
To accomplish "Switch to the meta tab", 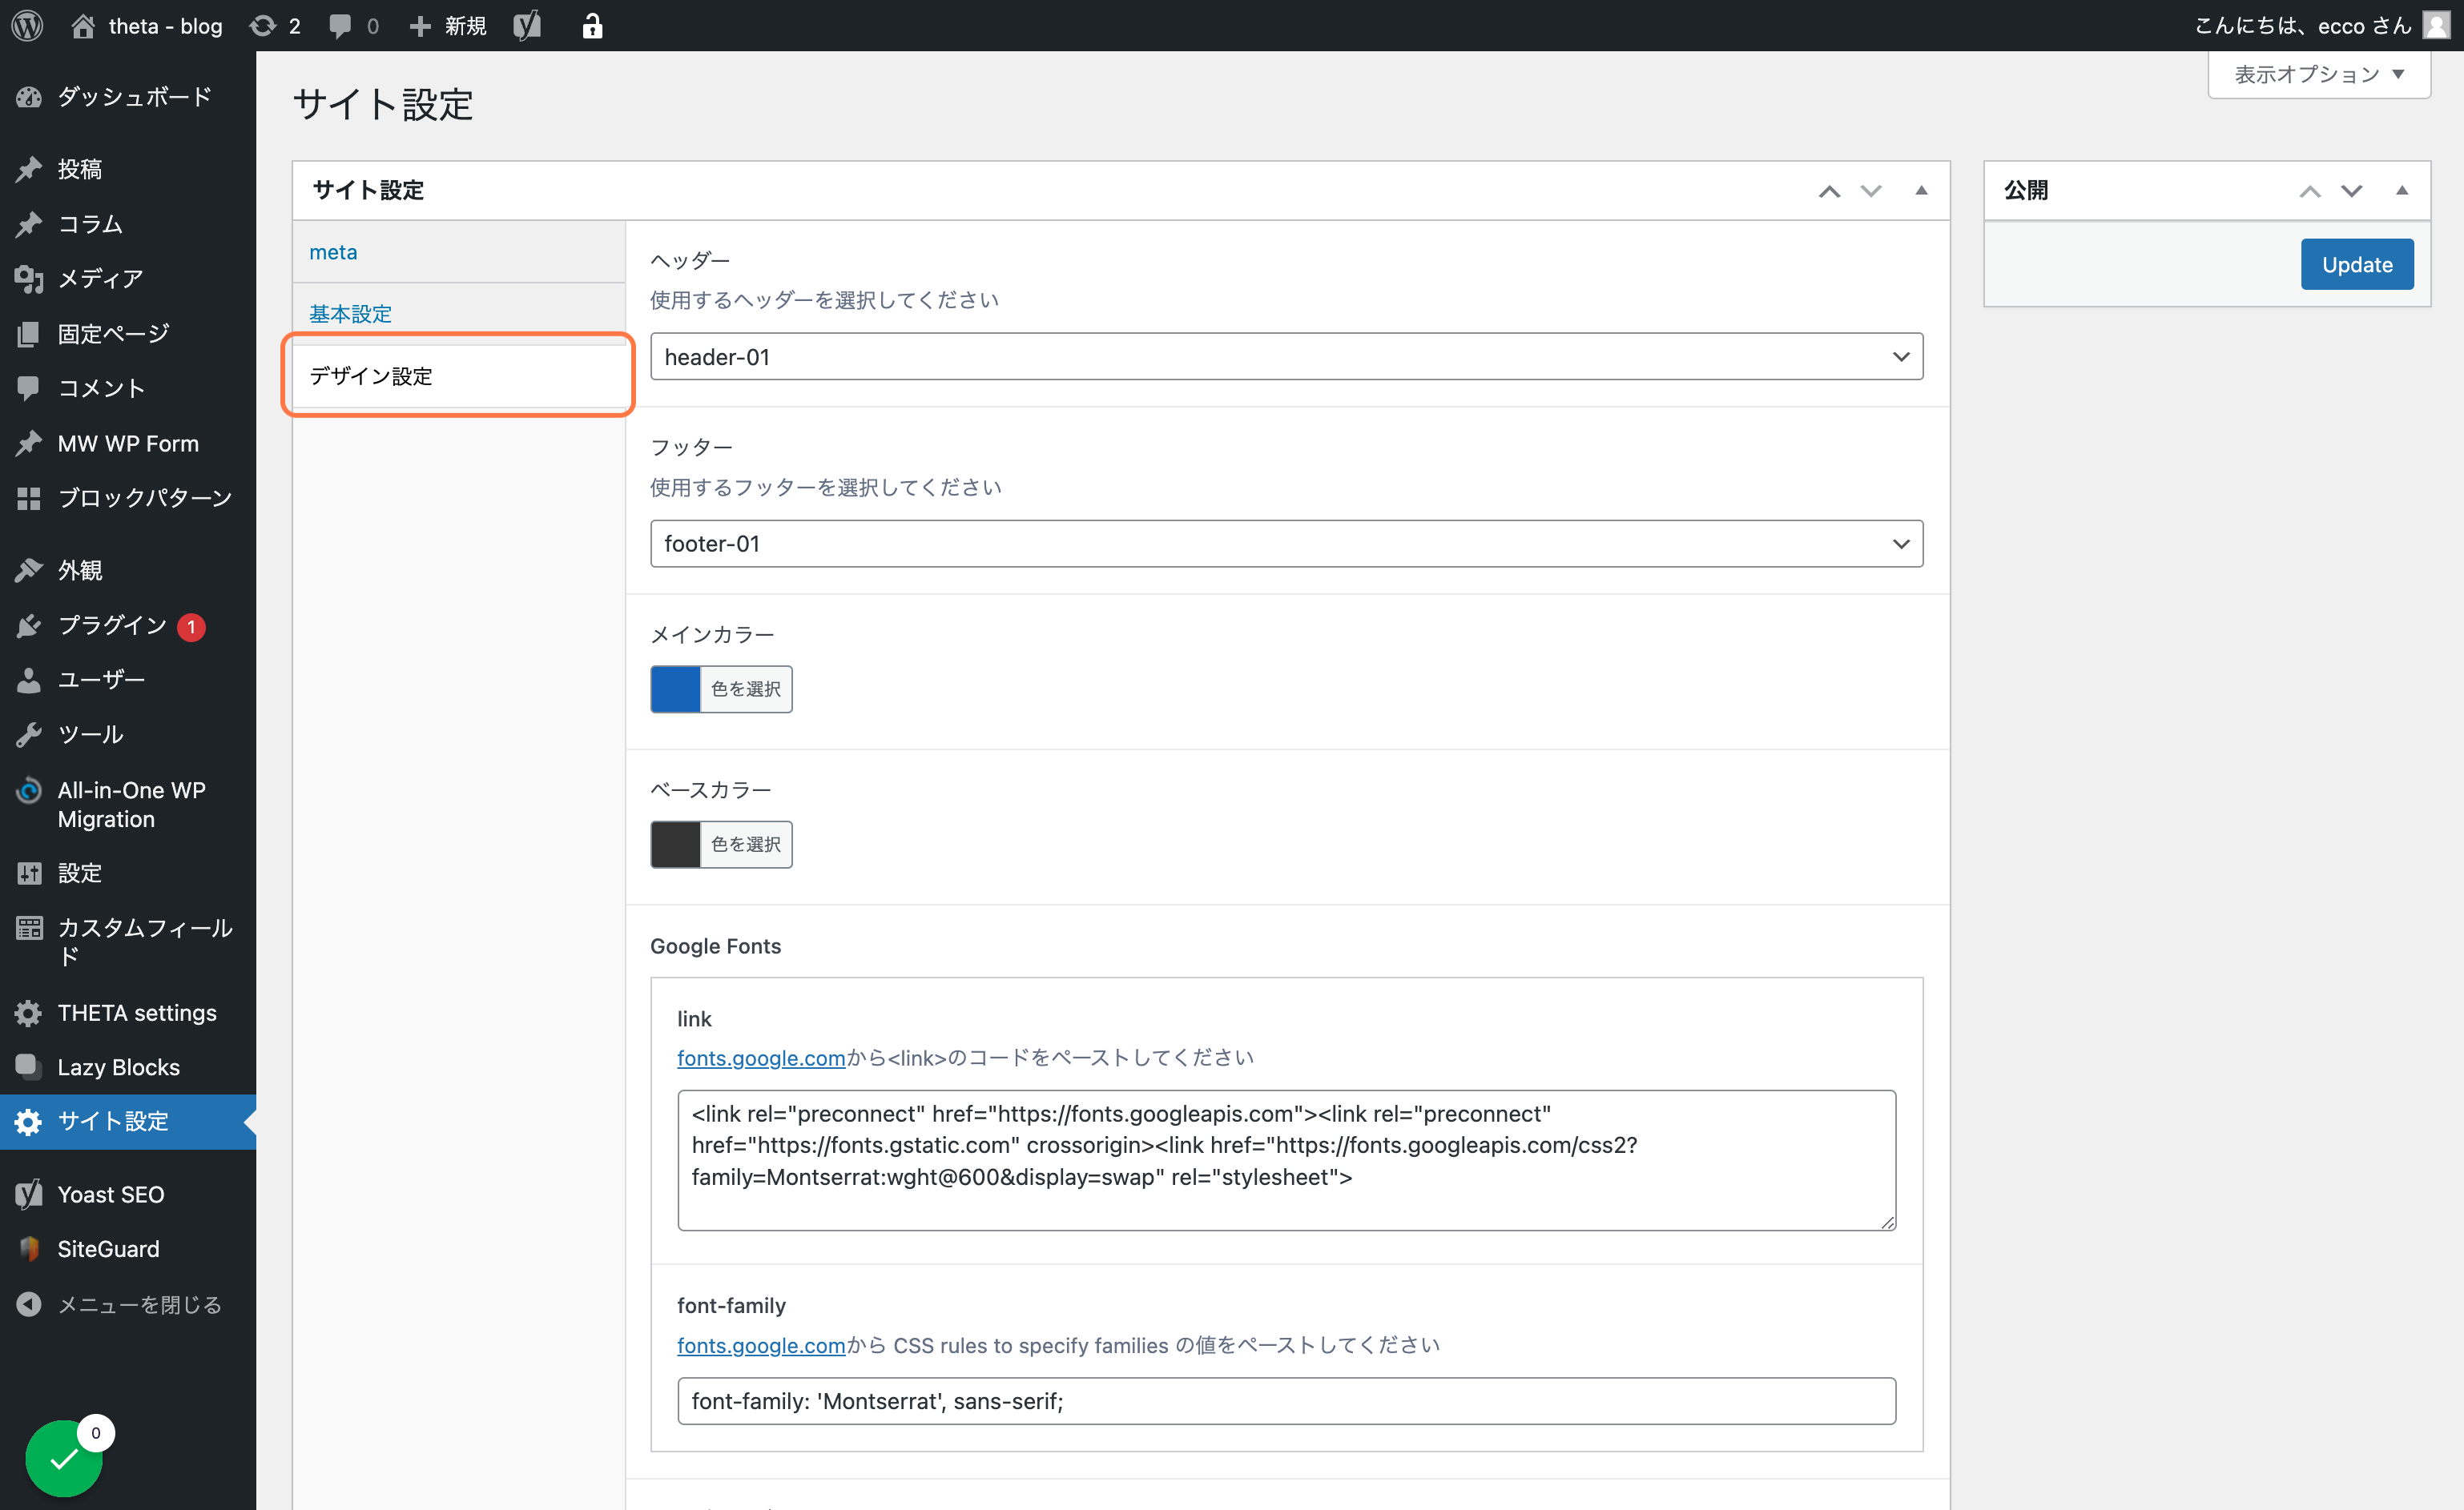I will [x=333, y=252].
